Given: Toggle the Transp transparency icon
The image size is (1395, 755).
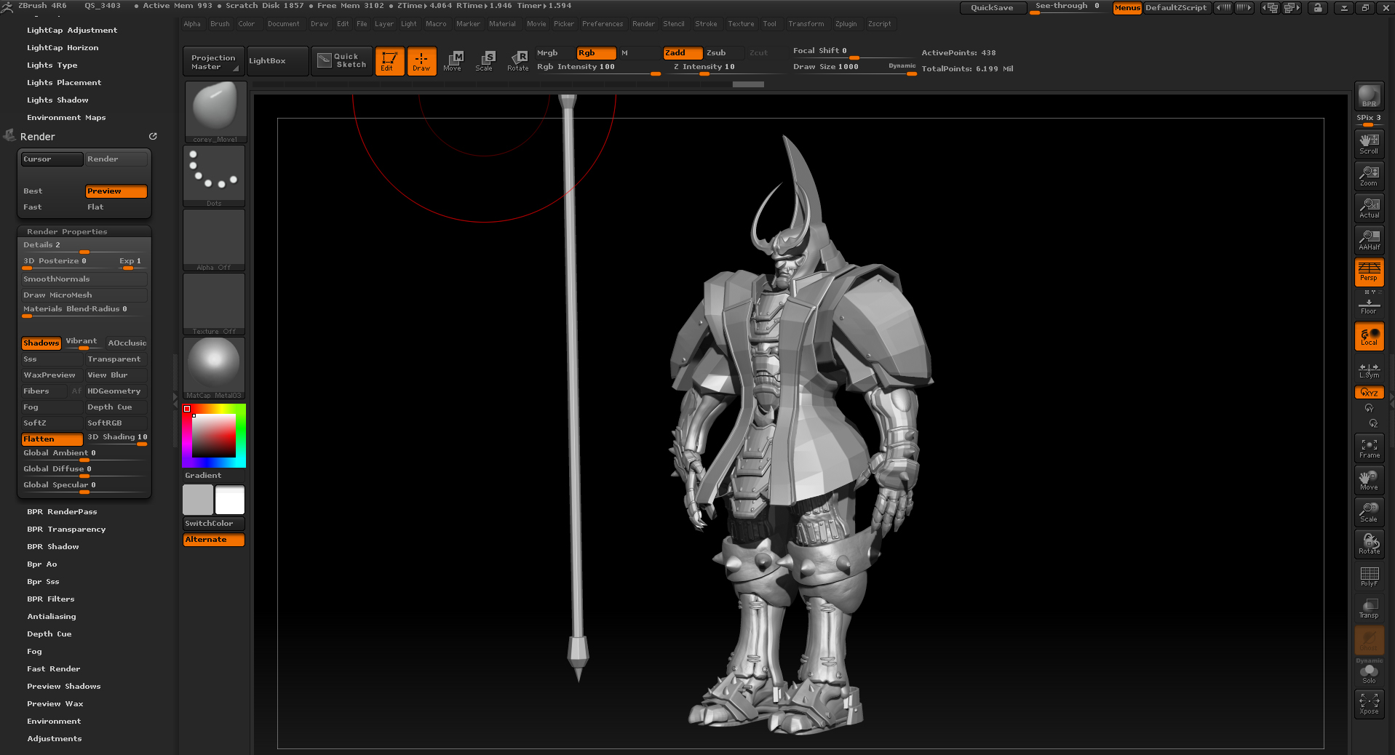Looking at the screenshot, I should pyautogui.click(x=1369, y=608).
